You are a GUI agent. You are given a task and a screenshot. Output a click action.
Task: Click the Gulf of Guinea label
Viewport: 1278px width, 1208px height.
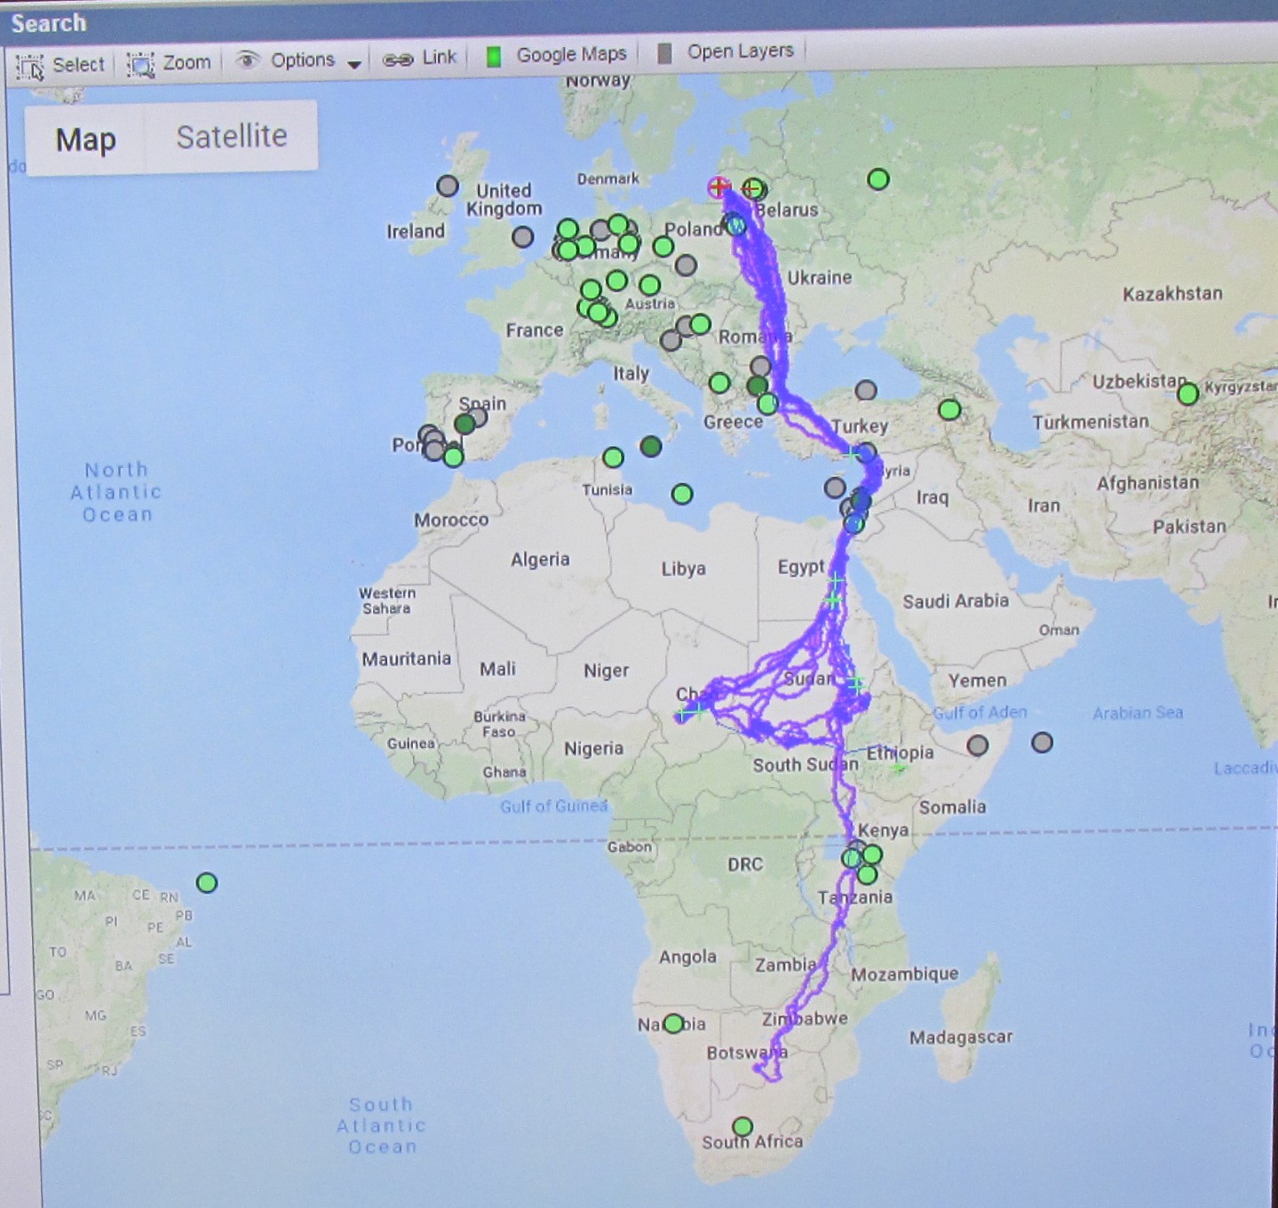click(554, 807)
